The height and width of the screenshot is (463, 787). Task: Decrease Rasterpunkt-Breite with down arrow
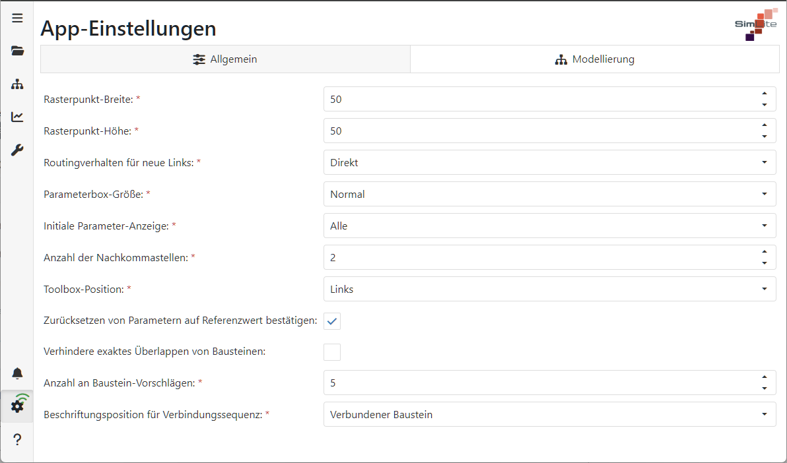765,105
